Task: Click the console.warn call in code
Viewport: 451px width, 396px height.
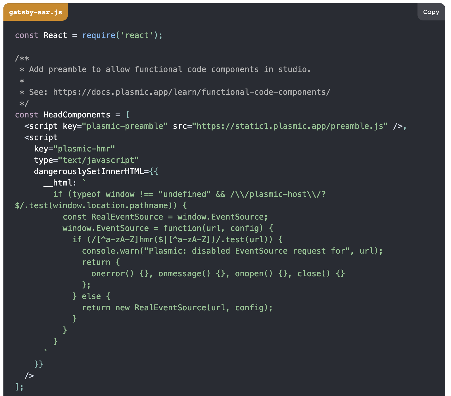Action: pos(110,251)
